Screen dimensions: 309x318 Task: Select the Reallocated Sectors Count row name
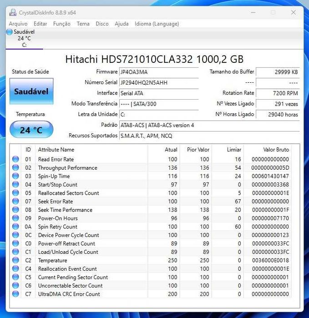point(69,193)
